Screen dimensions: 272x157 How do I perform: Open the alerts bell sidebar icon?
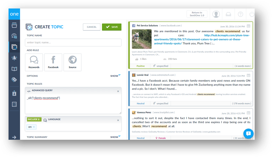(14, 58)
